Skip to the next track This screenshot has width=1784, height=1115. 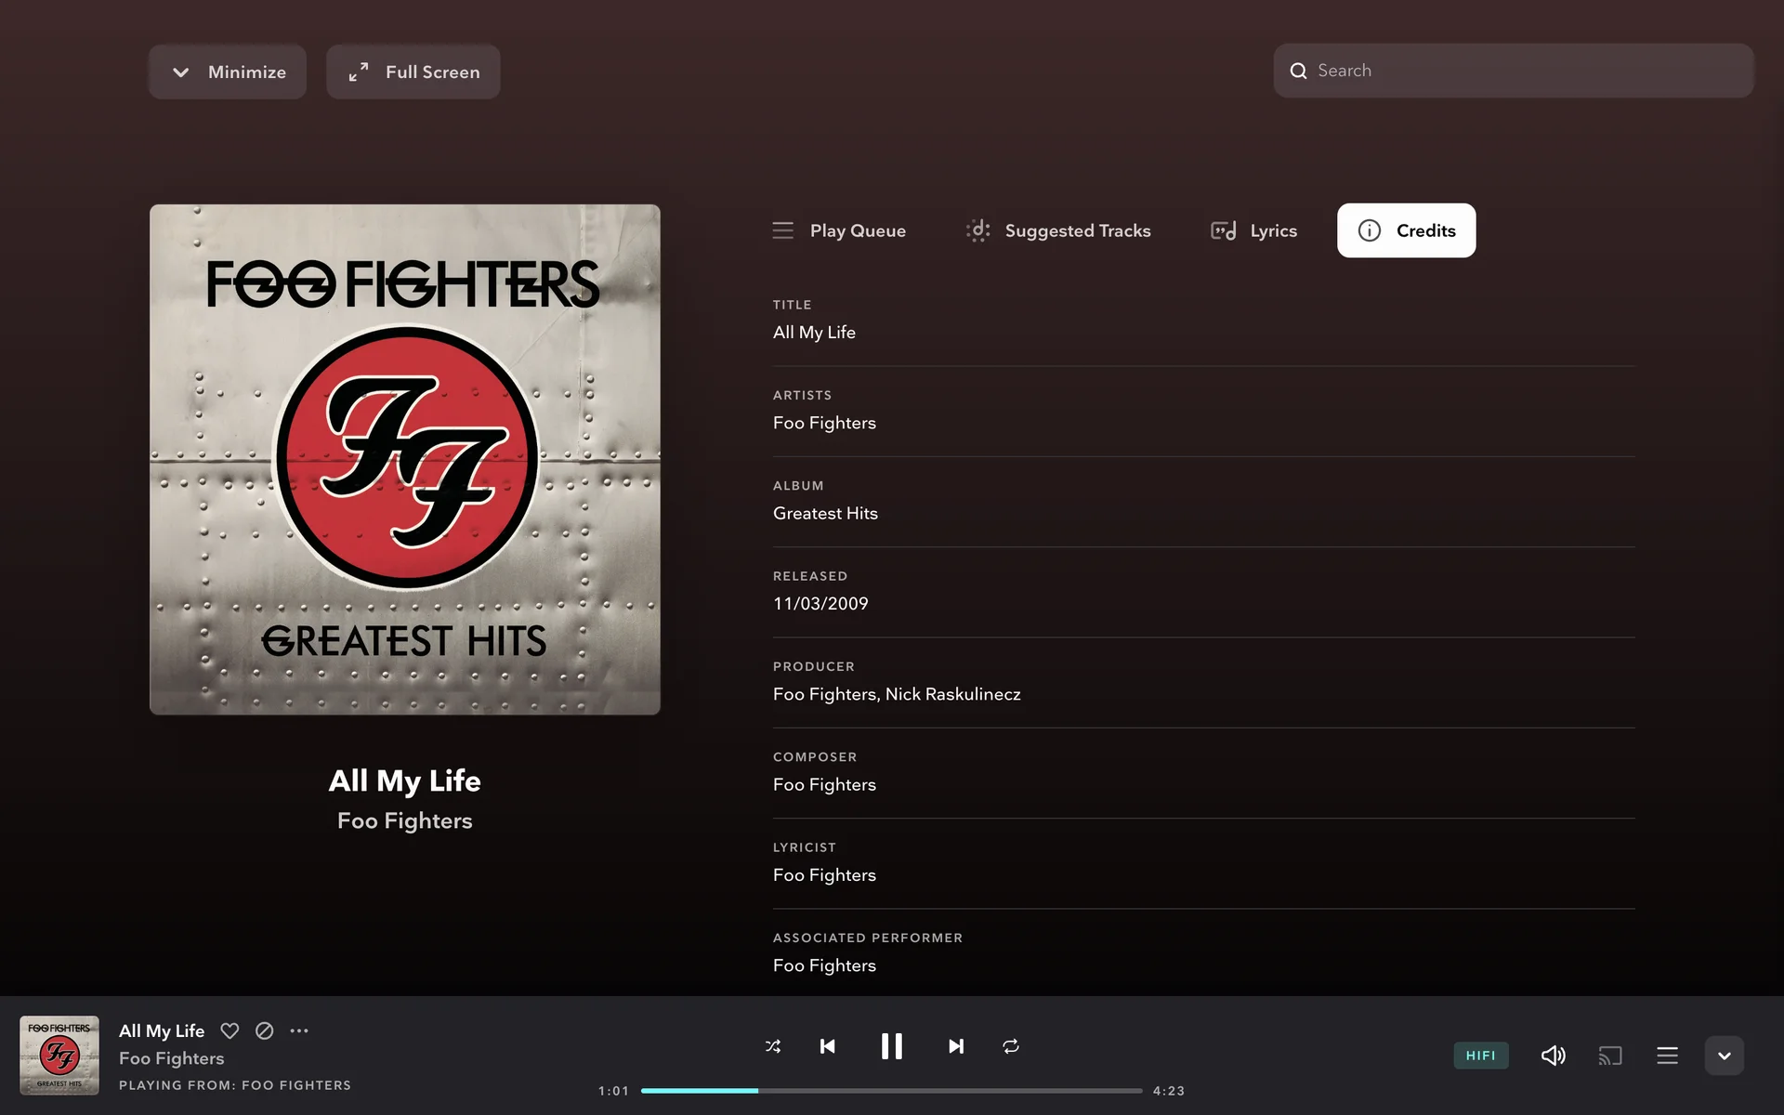955,1046
